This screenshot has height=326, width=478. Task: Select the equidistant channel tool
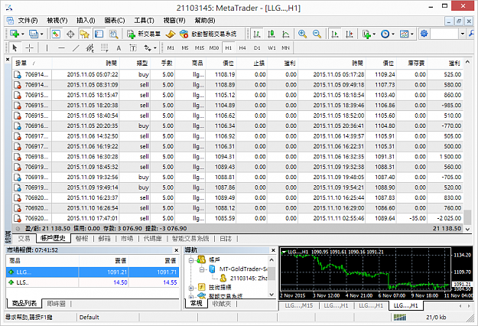(x=90, y=48)
